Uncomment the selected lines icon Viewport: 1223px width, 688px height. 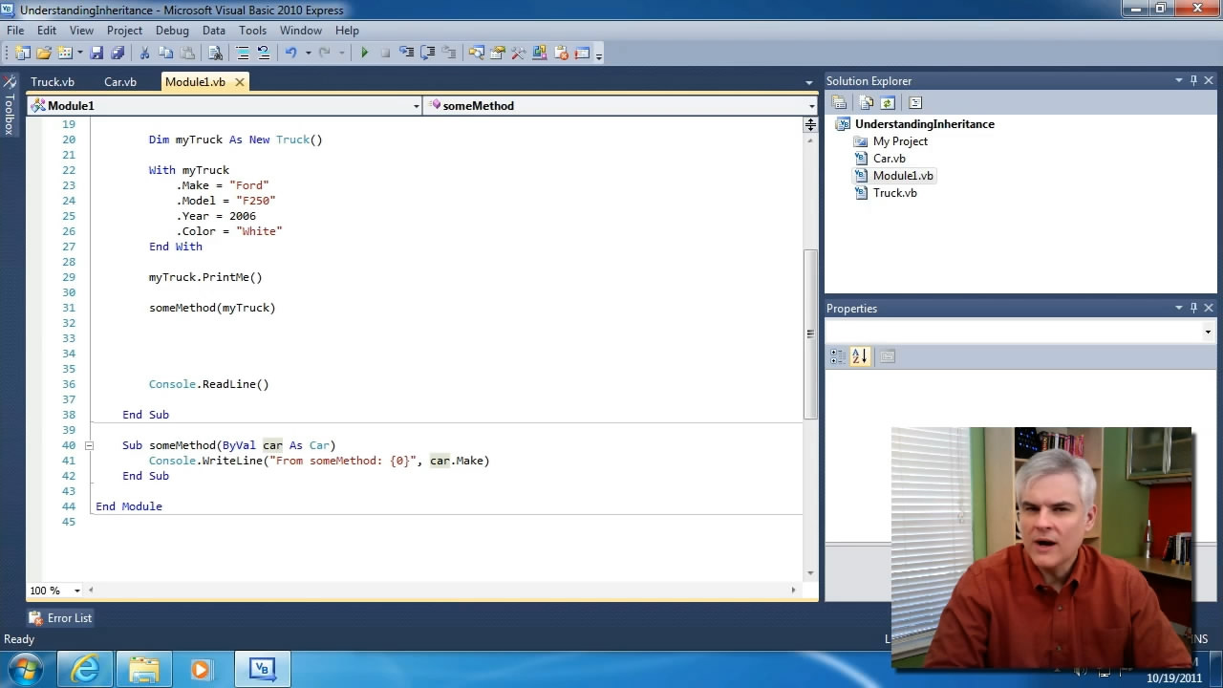[x=264, y=53]
